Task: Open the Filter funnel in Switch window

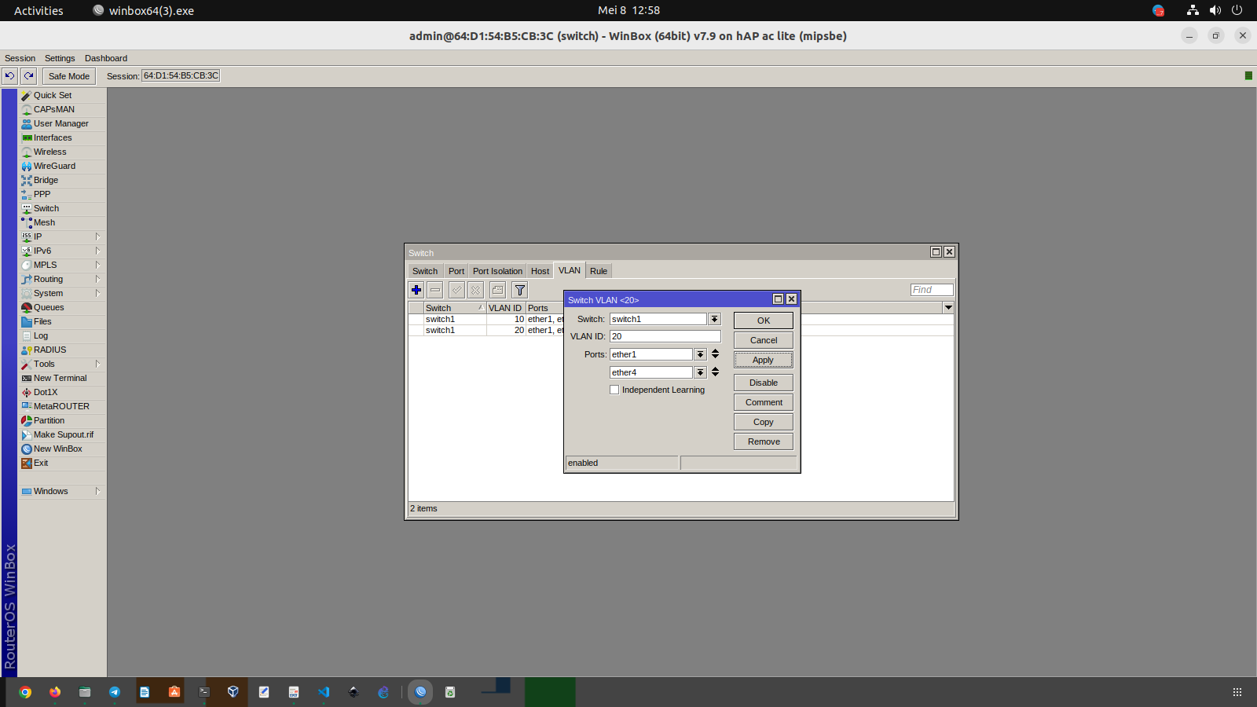Action: click(x=520, y=290)
